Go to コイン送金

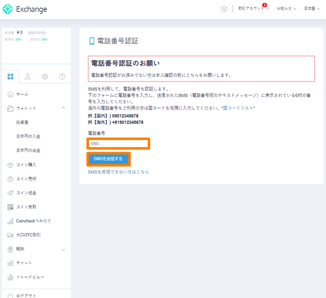[26, 193]
